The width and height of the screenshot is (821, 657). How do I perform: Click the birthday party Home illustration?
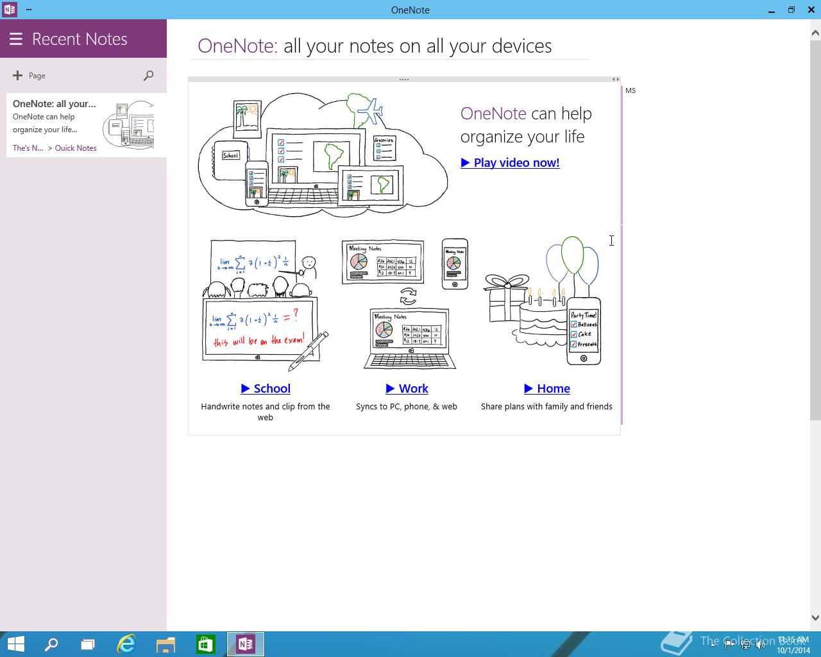[x=544, y=302]
